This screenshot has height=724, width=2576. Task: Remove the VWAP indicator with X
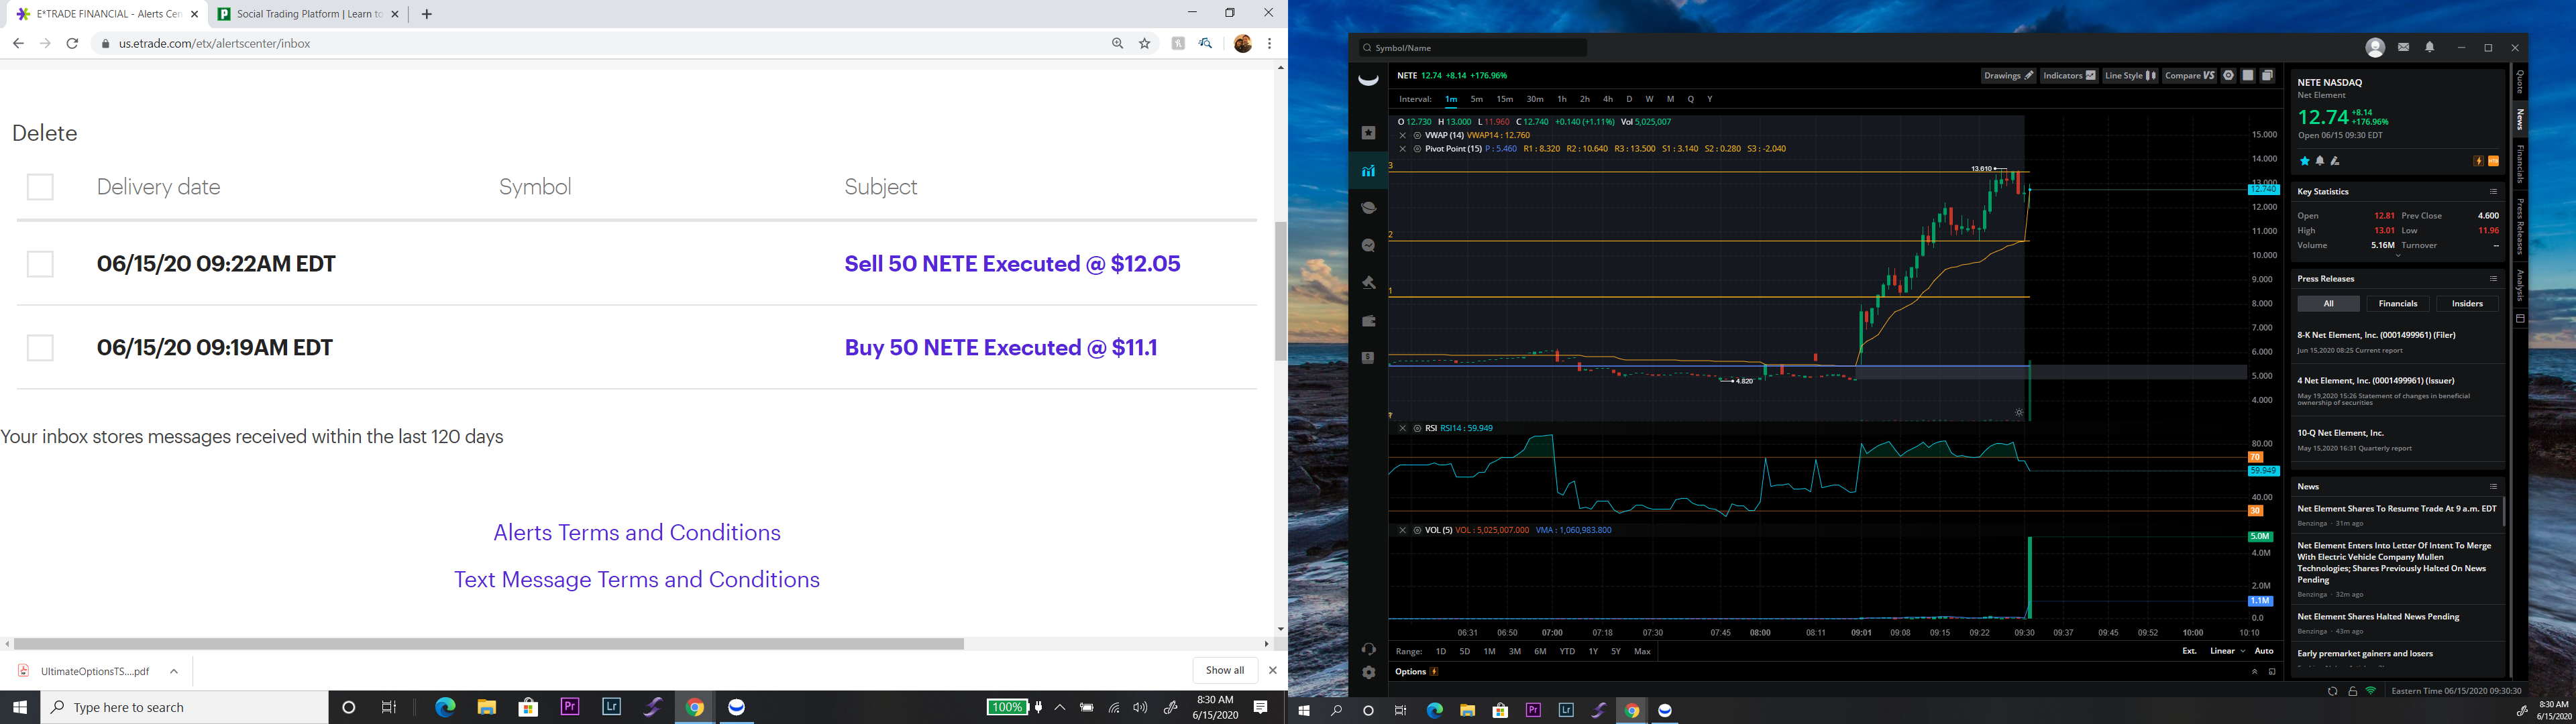[1402, 135]
